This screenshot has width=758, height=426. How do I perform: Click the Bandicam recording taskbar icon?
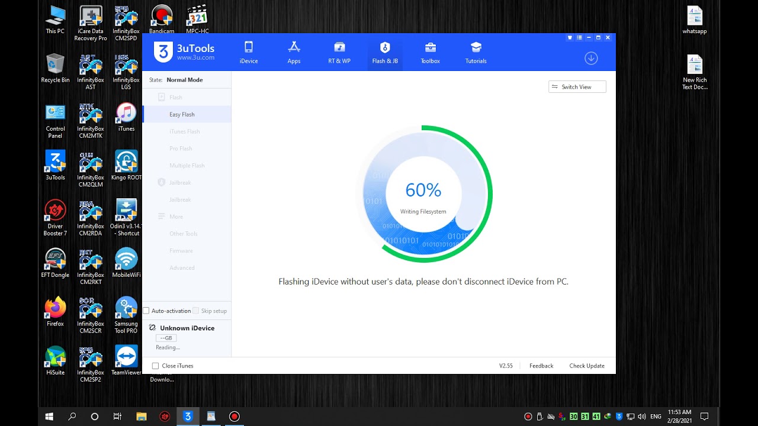pyautogui.click(x=234, y=417)
